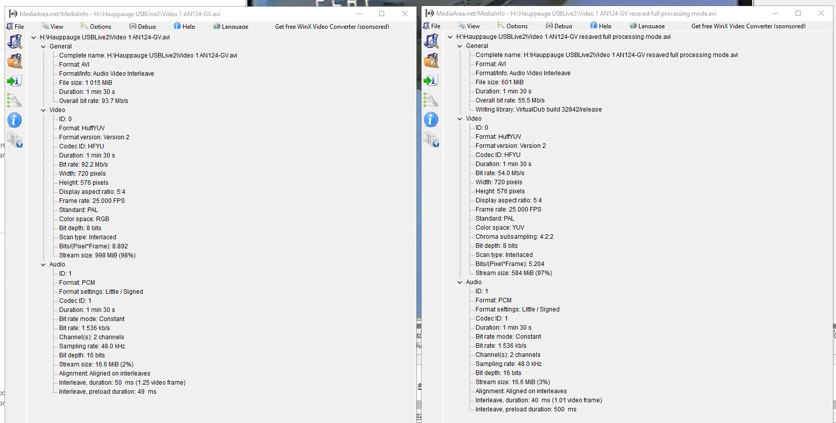Open the File menu in left window

[x=15, y=26]
